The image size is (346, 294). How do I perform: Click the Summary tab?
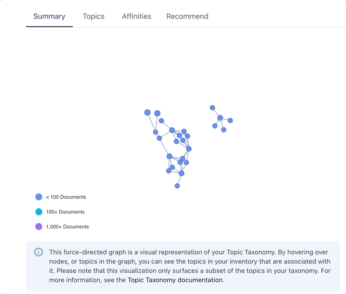(x=49, y=16)
